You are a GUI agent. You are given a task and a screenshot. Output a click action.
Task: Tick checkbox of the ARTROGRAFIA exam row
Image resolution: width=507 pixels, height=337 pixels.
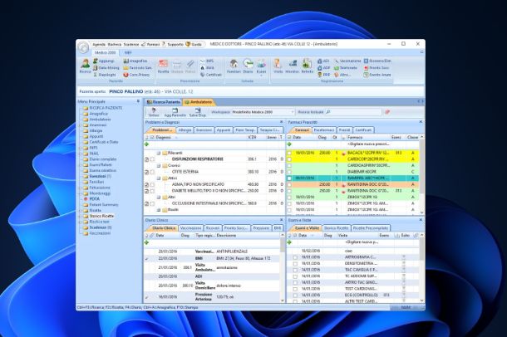295,257
